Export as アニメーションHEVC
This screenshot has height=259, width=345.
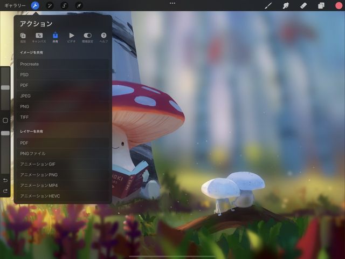(63, 196)
